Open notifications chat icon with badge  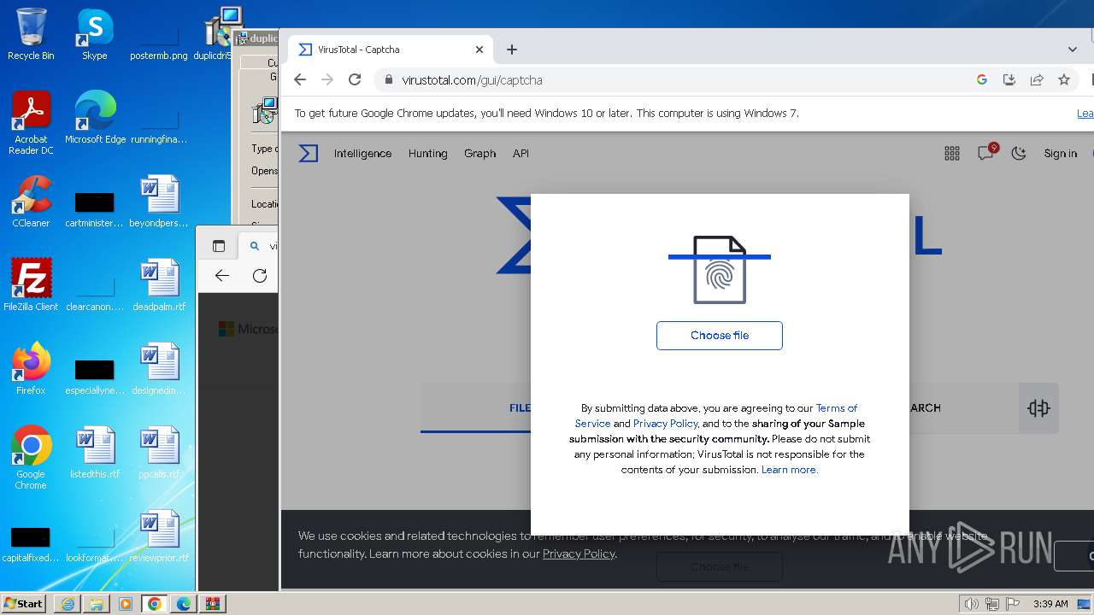986,153
